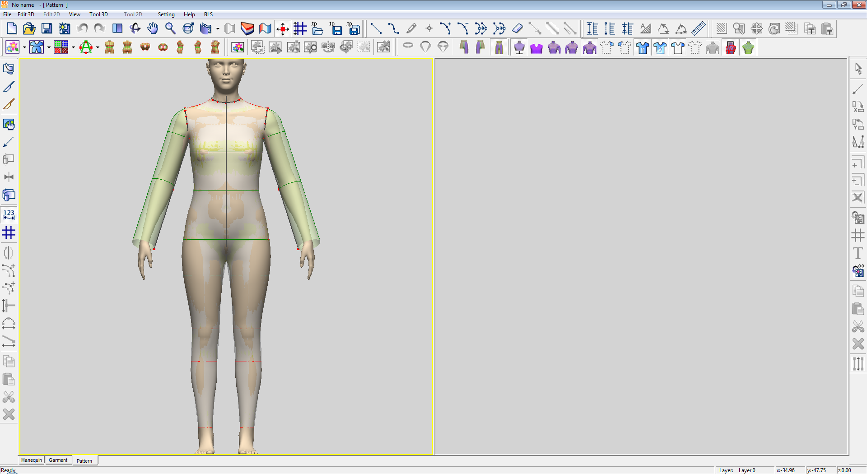This screenshot has width=867, height=474.
Task: Switch to the Garment tab
Action: coord(58,460)
